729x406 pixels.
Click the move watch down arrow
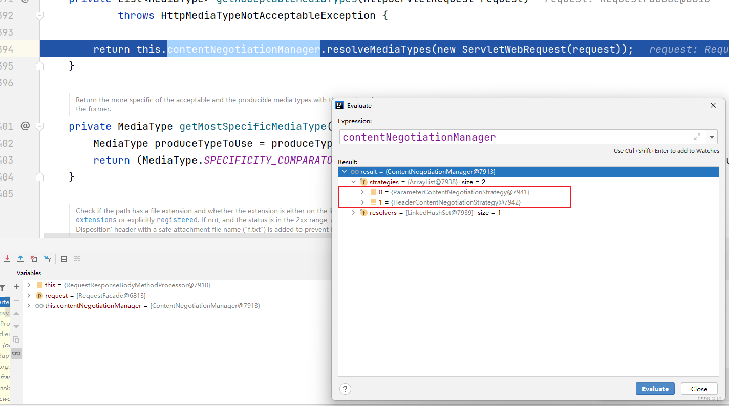tap(16, 326)
